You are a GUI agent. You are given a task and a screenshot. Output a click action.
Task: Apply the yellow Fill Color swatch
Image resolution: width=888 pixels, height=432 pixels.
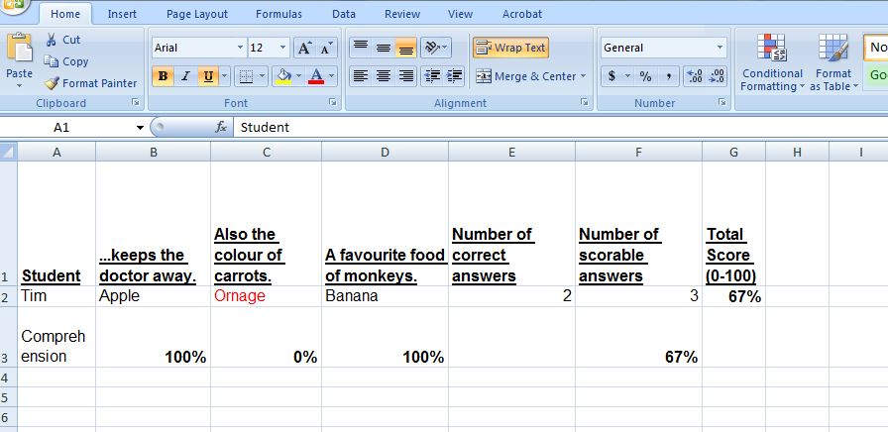(x=283, y=76)
